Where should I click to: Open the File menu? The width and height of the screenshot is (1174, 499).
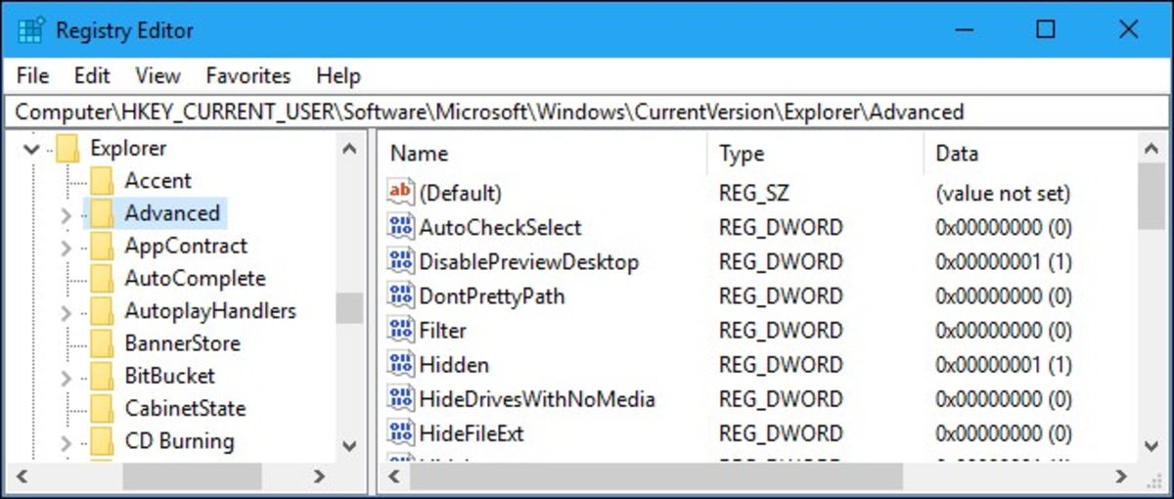point(32,75)
